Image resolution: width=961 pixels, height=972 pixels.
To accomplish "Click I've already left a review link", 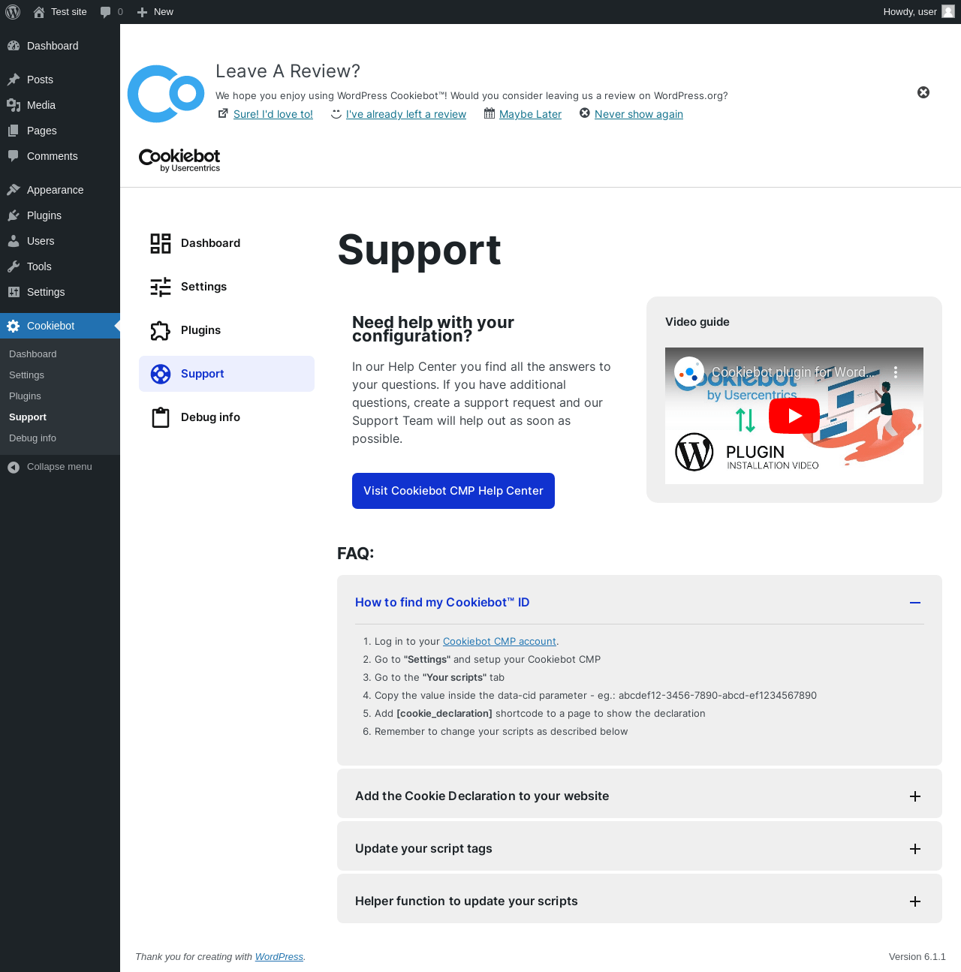I will click(406, 114).
